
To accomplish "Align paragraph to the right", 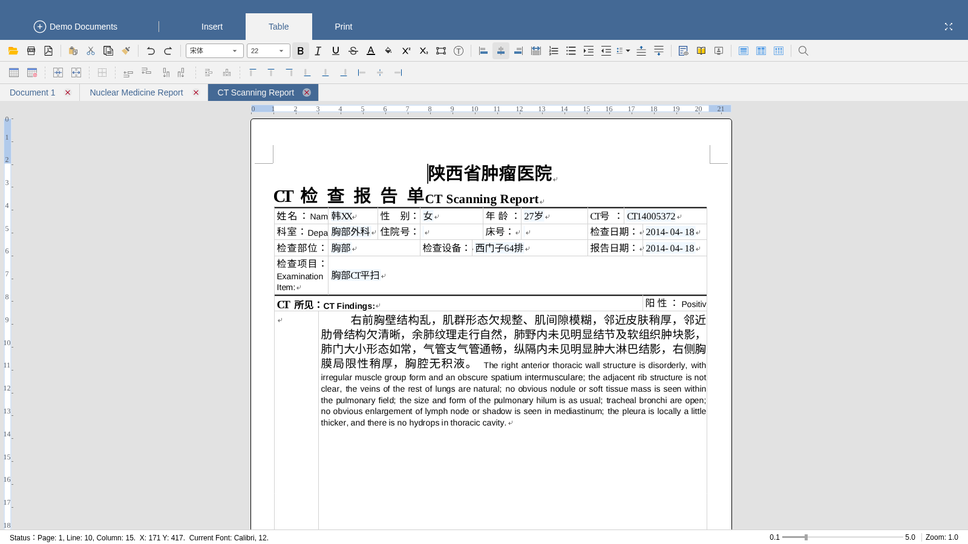I will tap(518, 51).
